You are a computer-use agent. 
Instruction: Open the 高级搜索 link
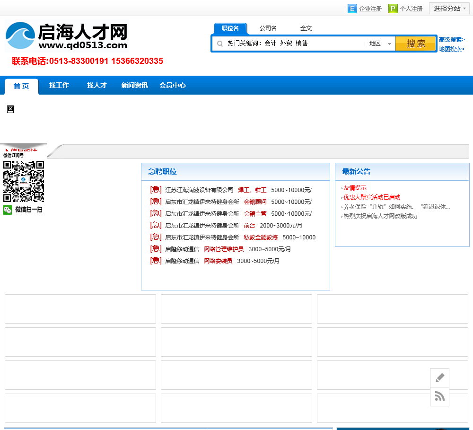click(451, 40)
